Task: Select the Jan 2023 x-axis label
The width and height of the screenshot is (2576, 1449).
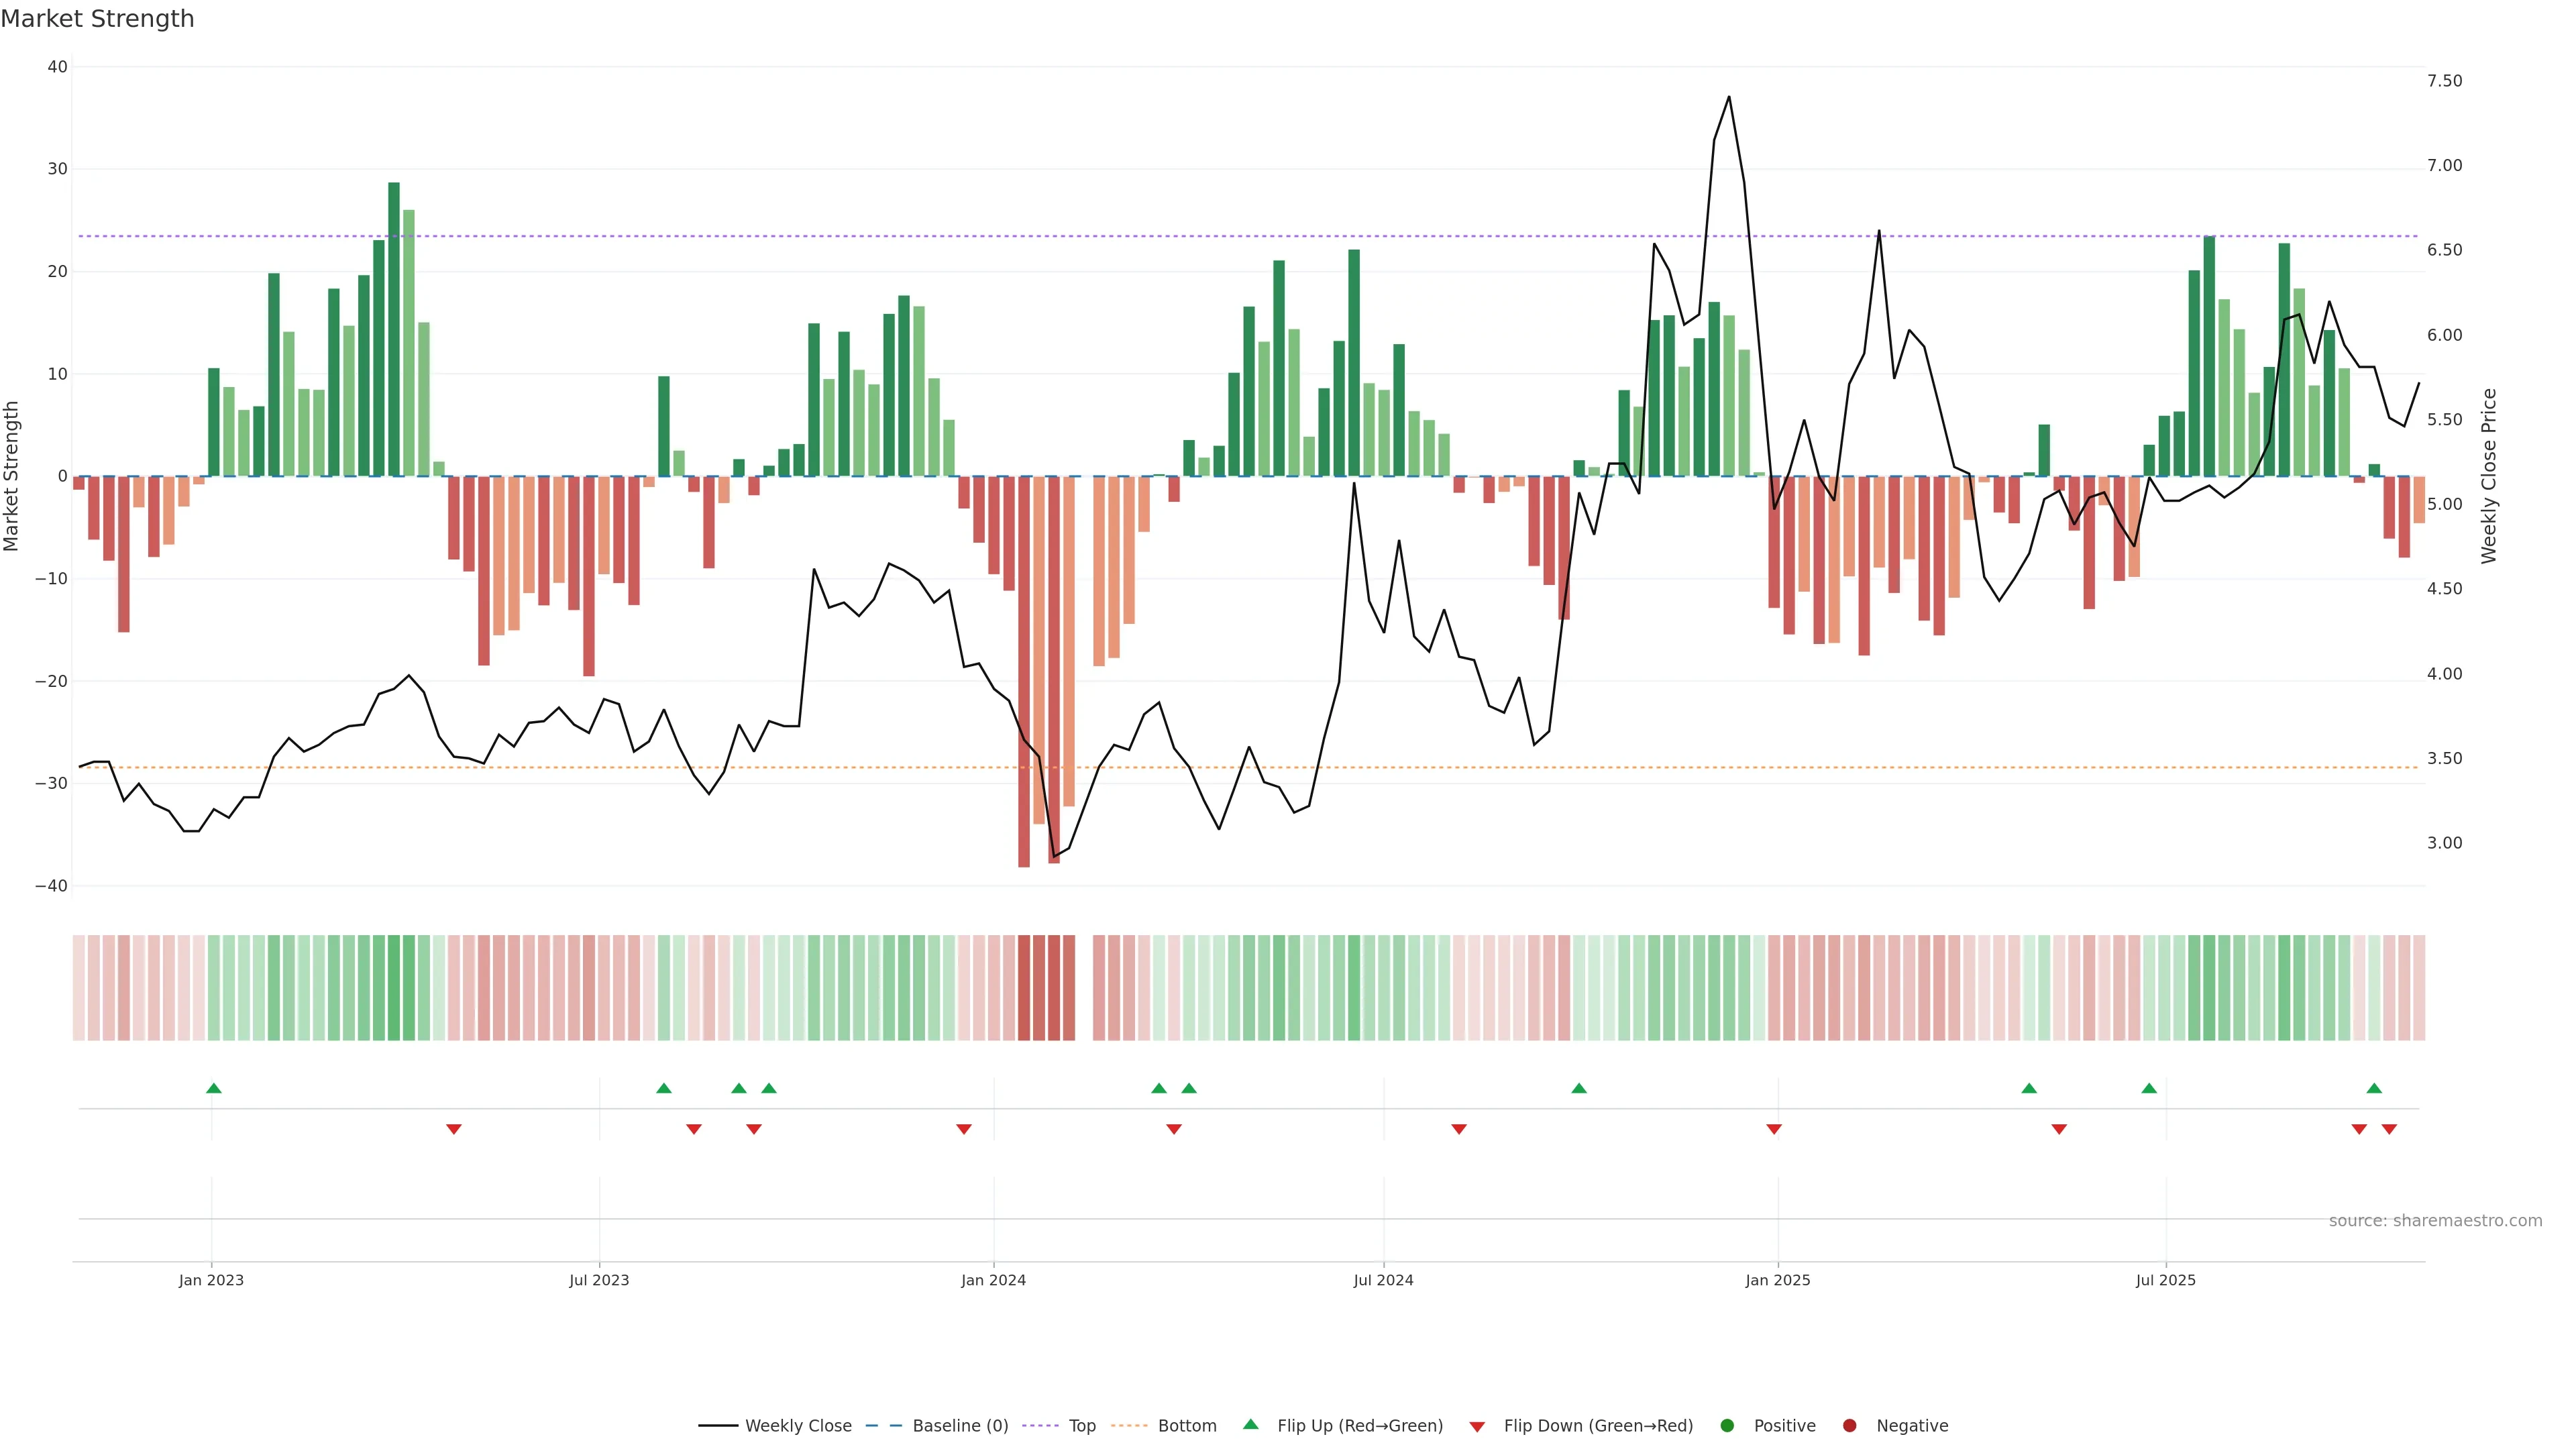Action: click(211, 1280)
